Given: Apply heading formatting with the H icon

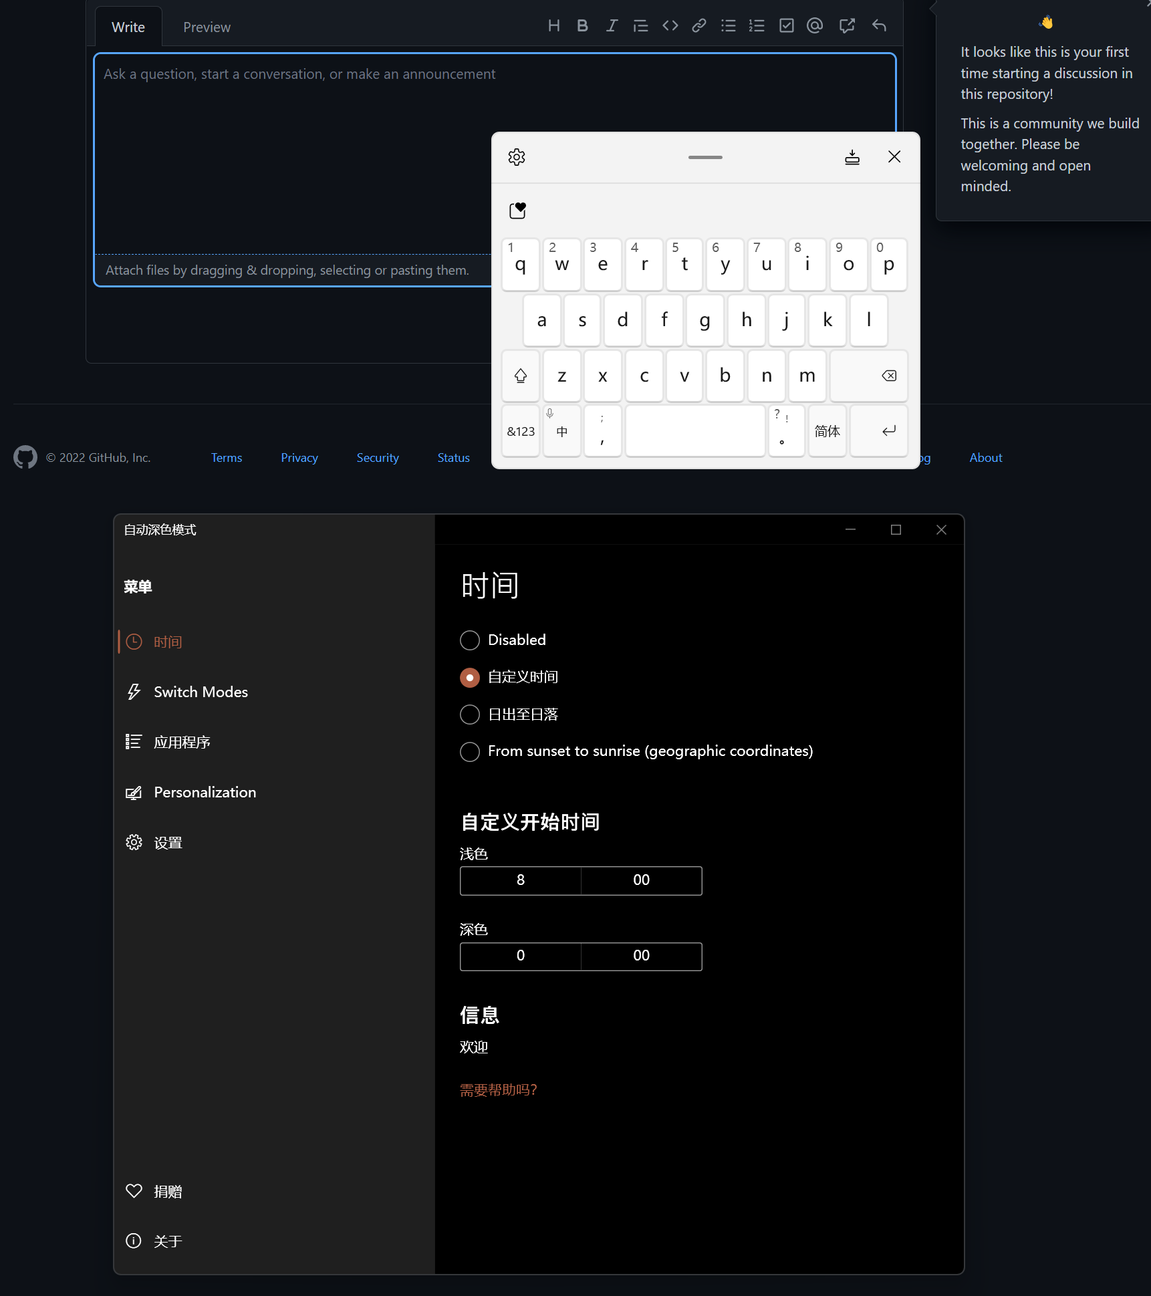Looking at the screenshot, I should (x=553, y=25).
